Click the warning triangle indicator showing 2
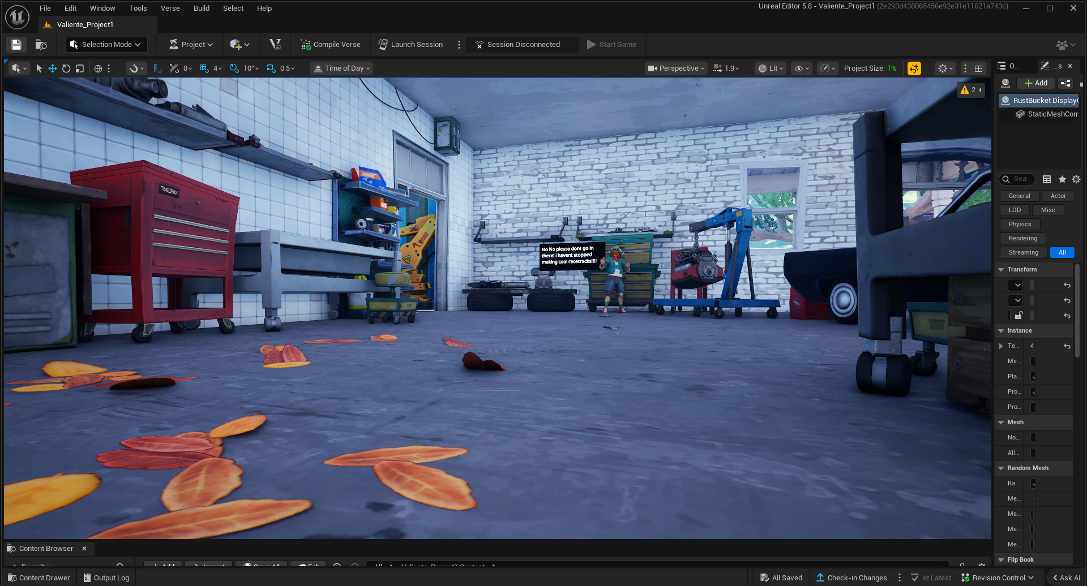 coord(972,90)
